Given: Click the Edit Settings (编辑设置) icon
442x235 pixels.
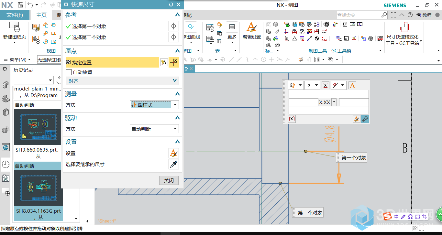Looking at the screenshot, I should pos(252,27).
